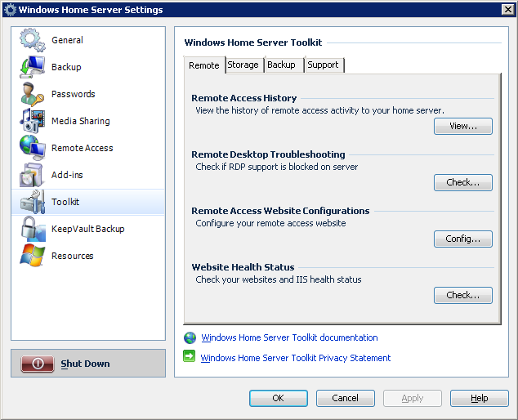
Task: Click 'Check if RDP support is blocked' text
Action: (x=276, y=167)
